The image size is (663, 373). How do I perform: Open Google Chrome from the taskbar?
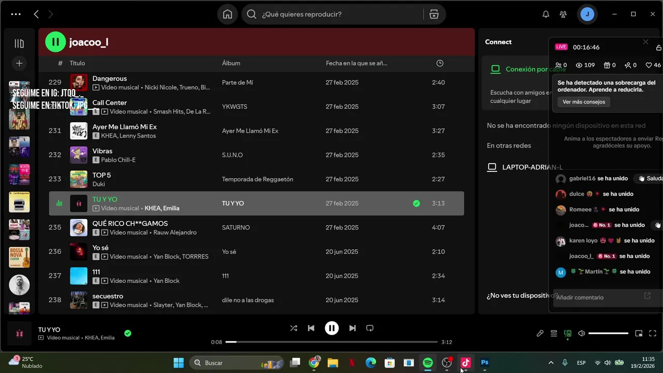point(314,363)
